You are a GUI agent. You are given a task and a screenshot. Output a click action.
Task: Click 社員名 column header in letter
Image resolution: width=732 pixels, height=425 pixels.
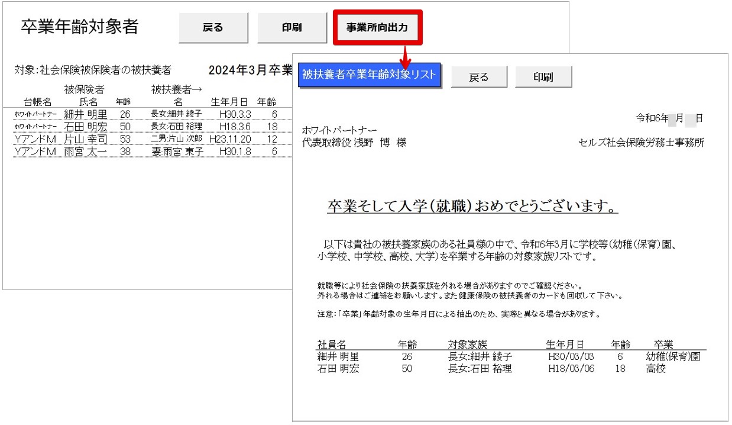332,344
